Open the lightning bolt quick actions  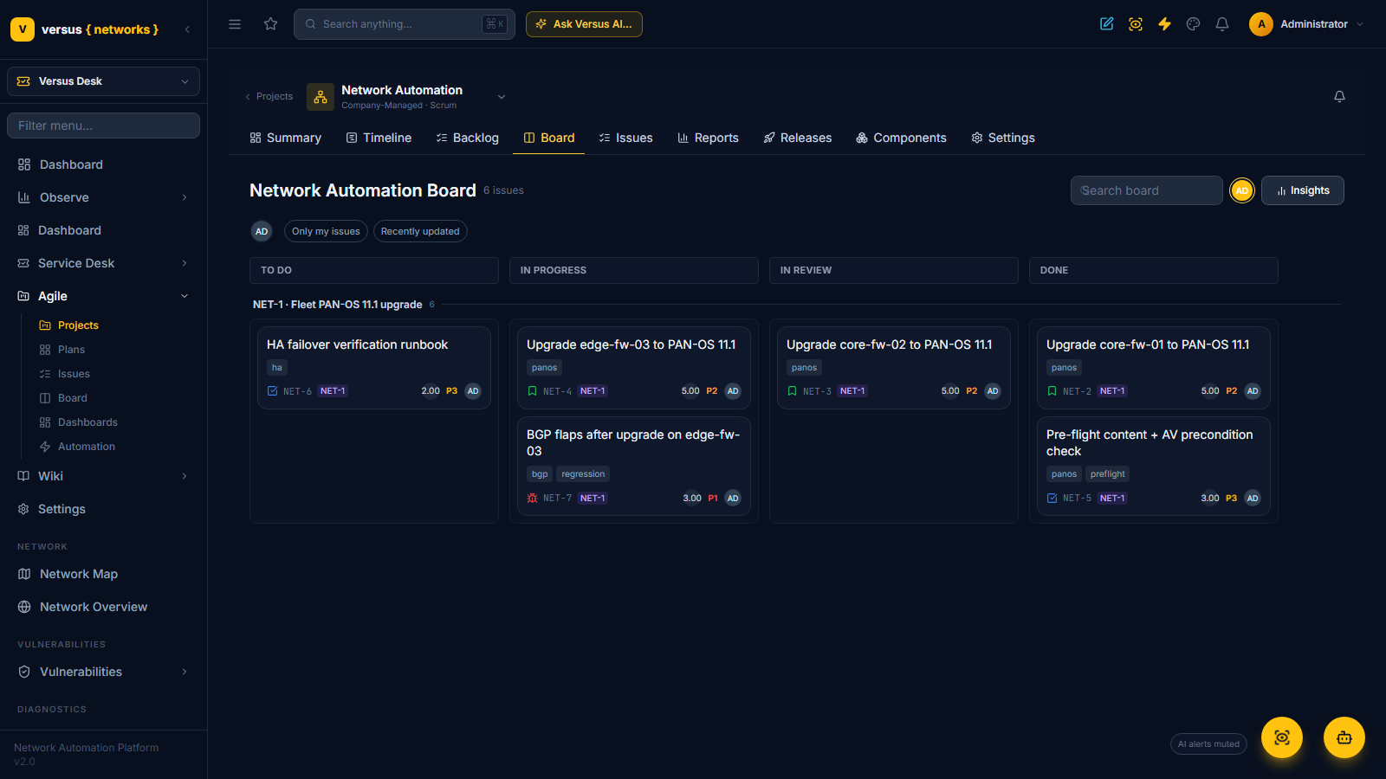(1164, 24)
